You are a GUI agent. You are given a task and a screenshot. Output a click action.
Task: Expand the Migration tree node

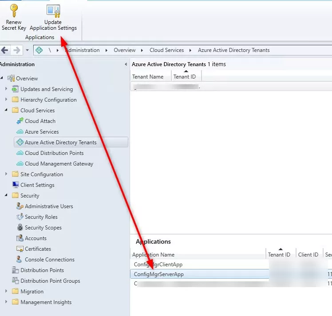click(x=6, y=291)
